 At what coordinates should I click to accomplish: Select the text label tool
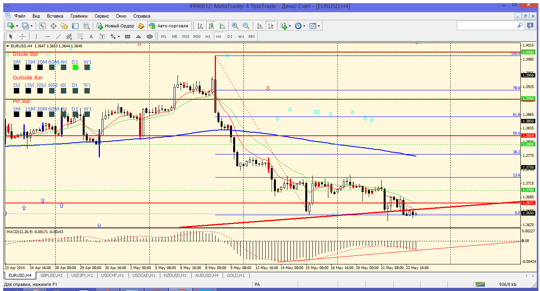102,36
